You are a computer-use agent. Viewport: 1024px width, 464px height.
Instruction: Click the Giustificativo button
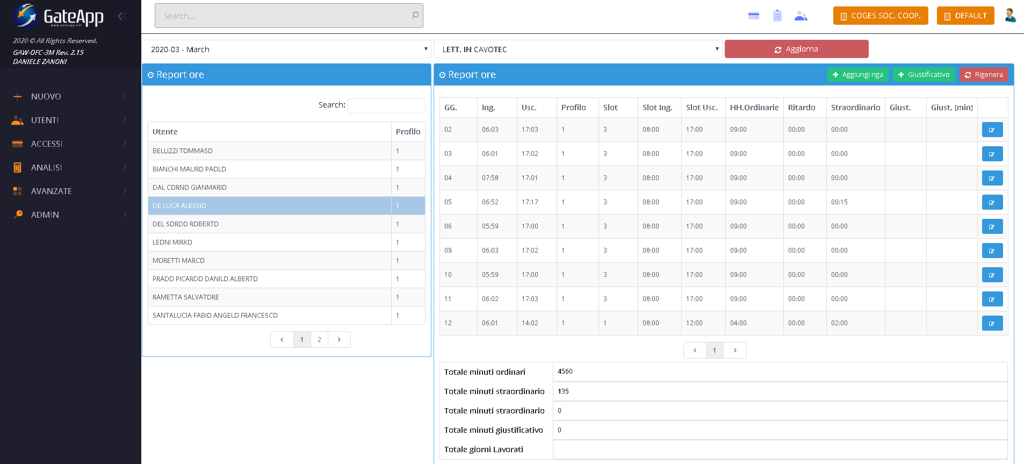coord(924,75)
